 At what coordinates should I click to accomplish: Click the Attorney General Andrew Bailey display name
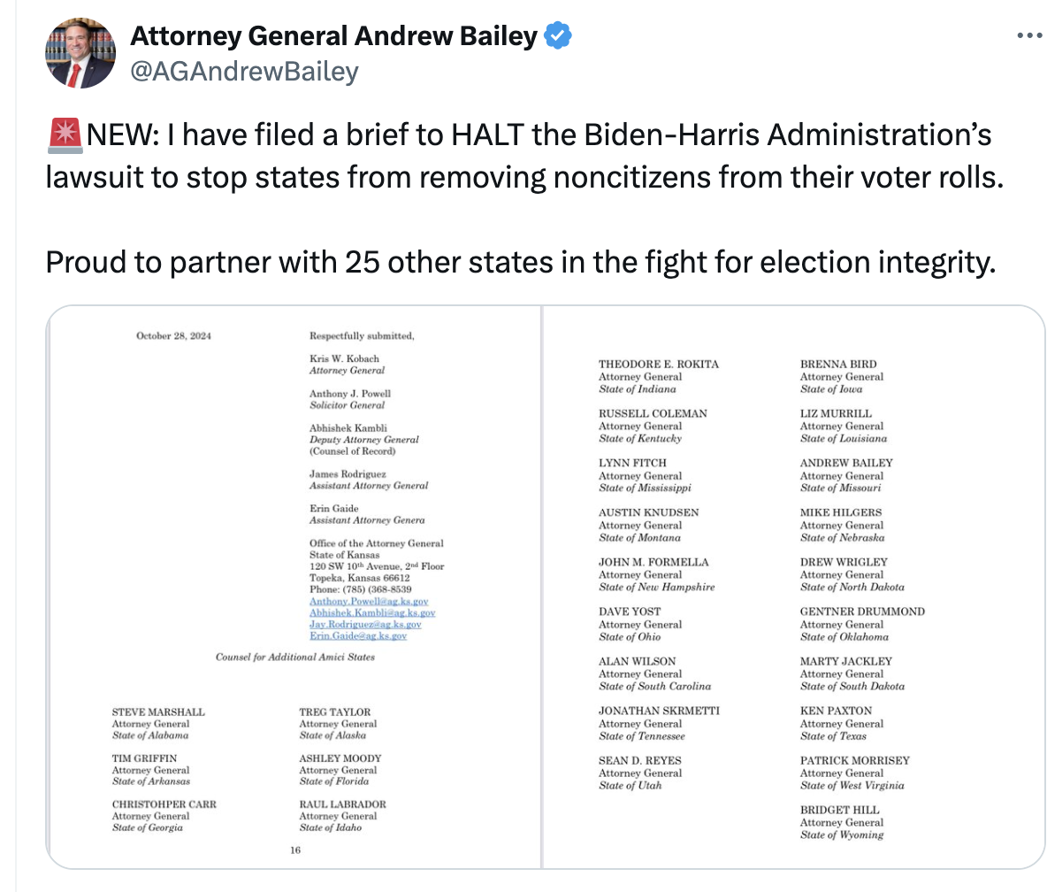334,36
